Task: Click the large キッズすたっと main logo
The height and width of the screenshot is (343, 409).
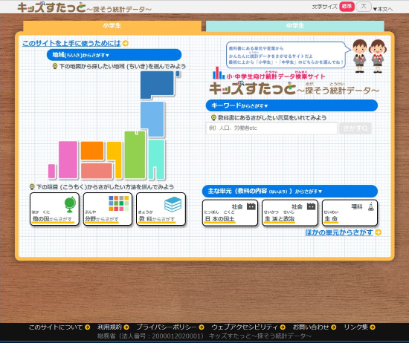Action: click(294, 88)
